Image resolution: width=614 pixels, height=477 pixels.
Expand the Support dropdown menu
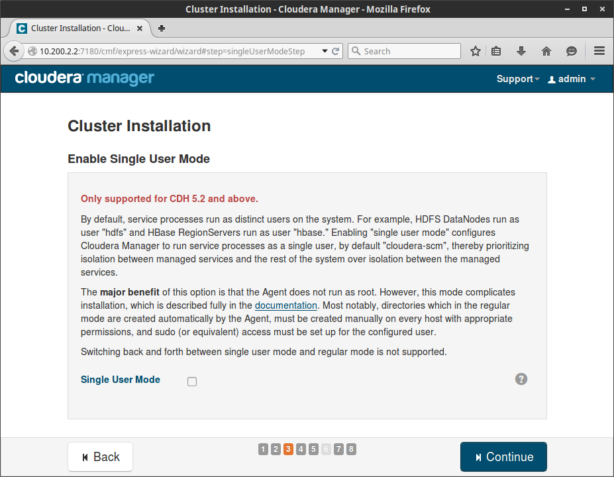coord(518,79)
